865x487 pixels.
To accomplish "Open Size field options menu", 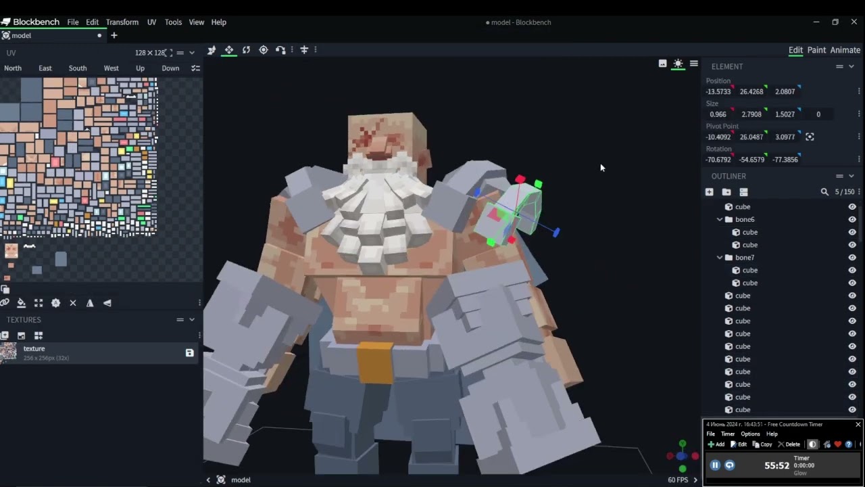I will [x=859, y=114].
